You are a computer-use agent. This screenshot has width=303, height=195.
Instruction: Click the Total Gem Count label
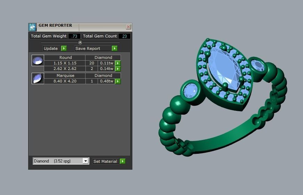(x=100, y=36)
